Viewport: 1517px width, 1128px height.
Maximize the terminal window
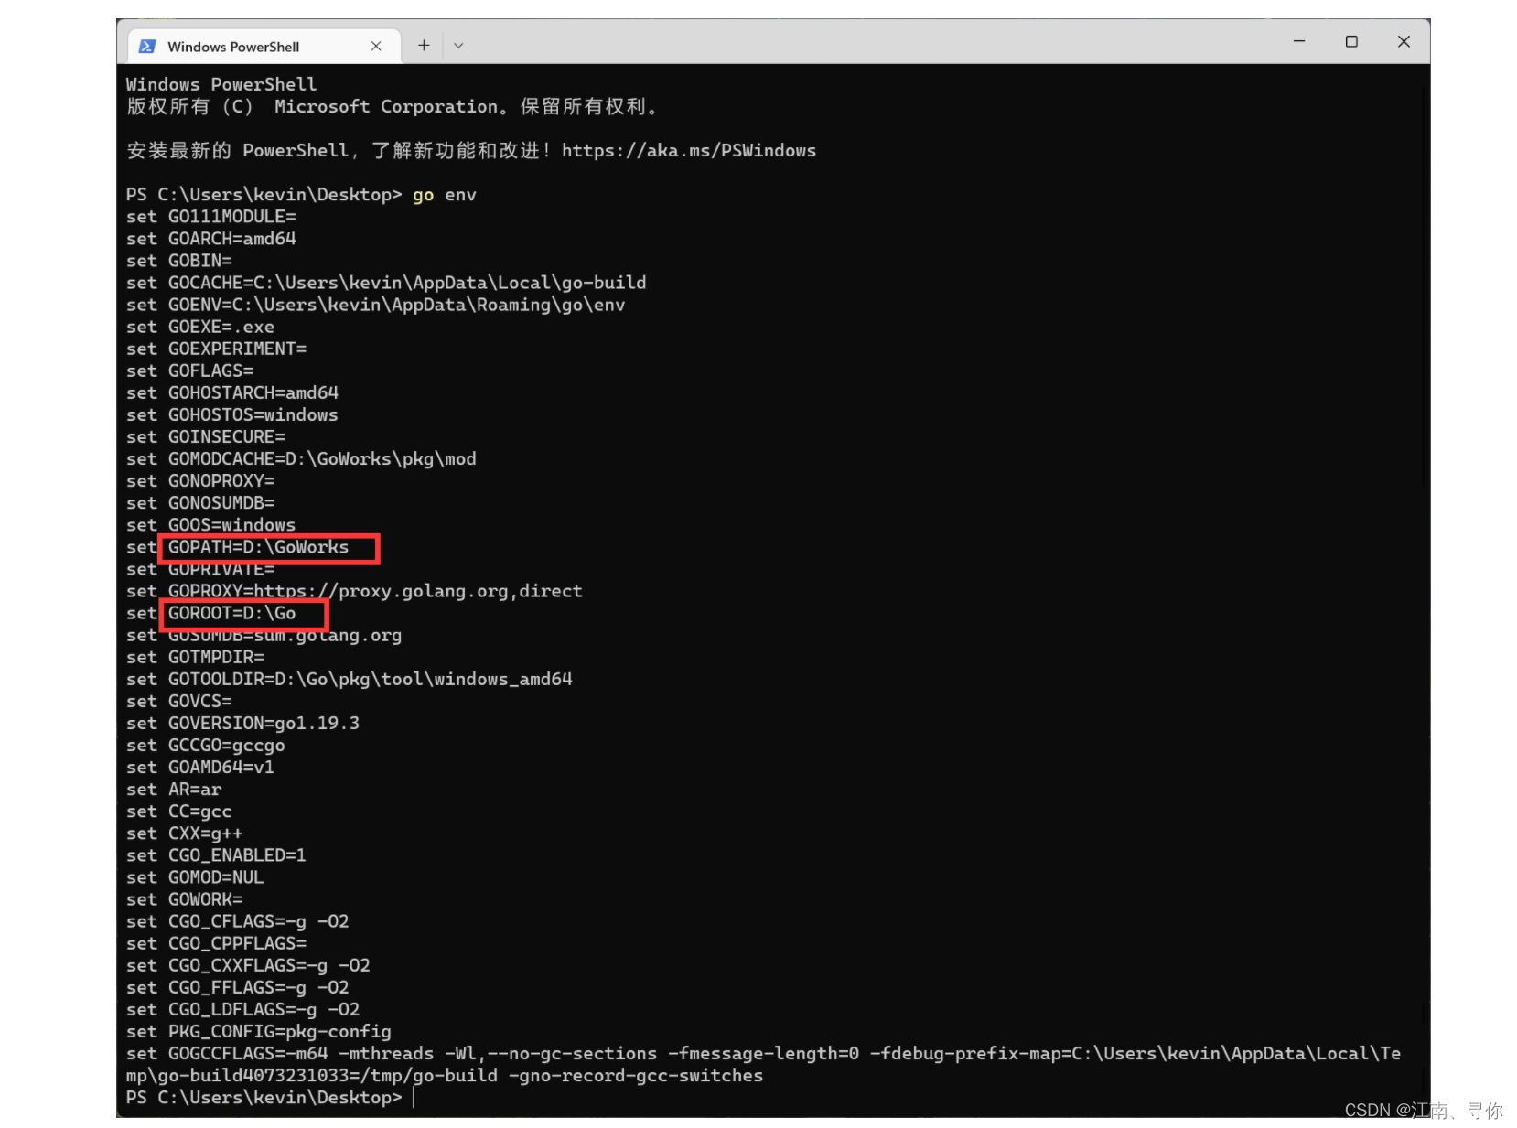(1351, 41)
